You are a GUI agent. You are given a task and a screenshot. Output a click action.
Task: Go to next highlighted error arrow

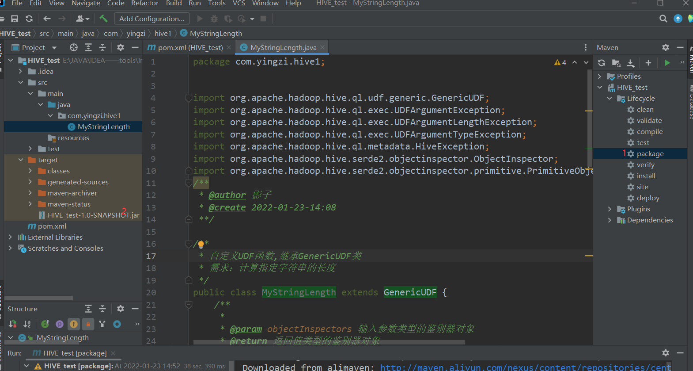[x=586, y=62]
